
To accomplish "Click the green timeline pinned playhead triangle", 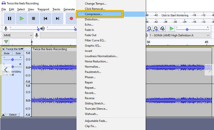I will (6, 42).
